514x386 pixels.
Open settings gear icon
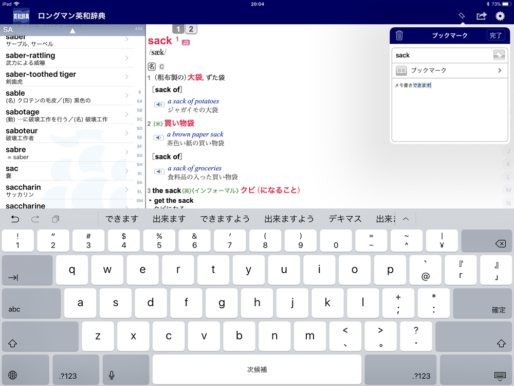click(x=500, y=16)
